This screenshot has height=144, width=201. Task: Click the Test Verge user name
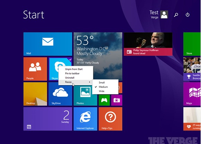[154, 14]
